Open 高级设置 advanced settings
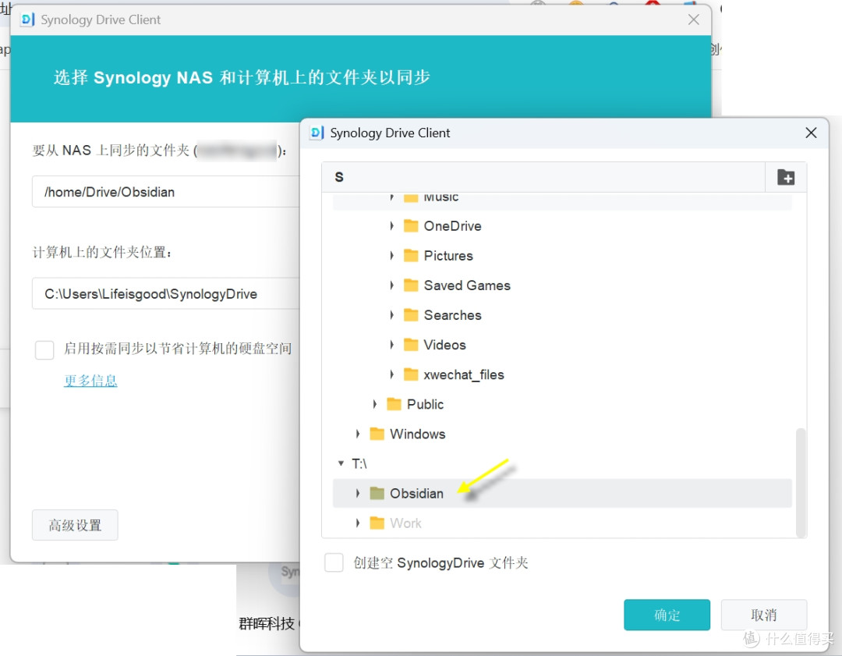 [x=75, y=525]
